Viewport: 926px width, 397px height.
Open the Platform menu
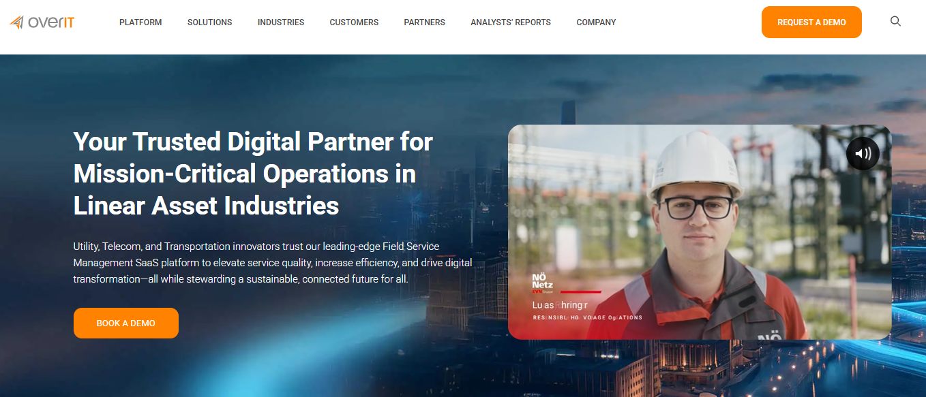point(140,22)
